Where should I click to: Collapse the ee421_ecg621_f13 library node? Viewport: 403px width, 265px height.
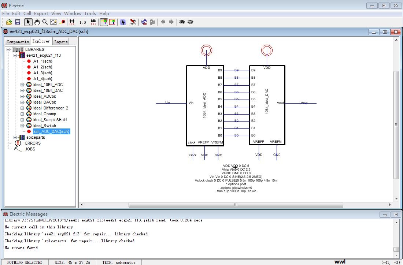point(15,56)
